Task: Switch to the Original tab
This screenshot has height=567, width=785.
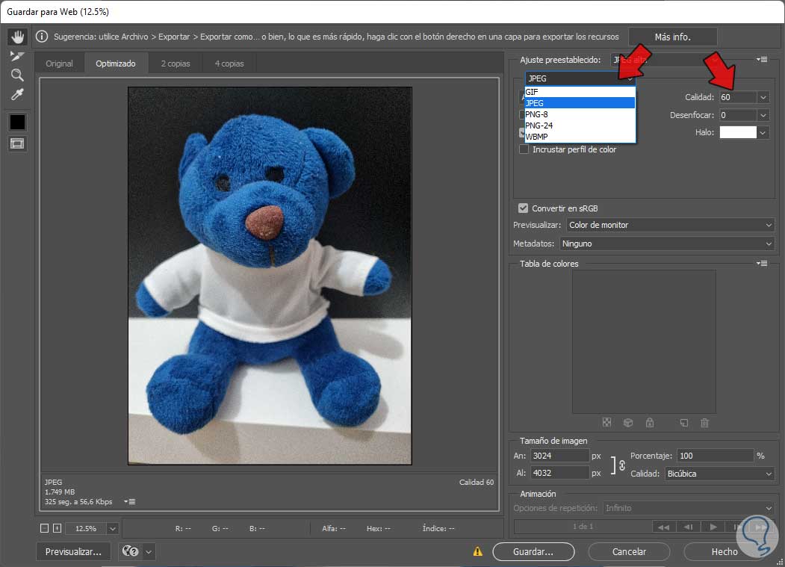Action: click(59, 63)
